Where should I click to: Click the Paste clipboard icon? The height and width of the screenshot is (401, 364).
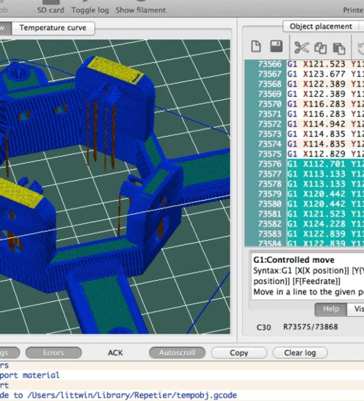click(339, 48)
